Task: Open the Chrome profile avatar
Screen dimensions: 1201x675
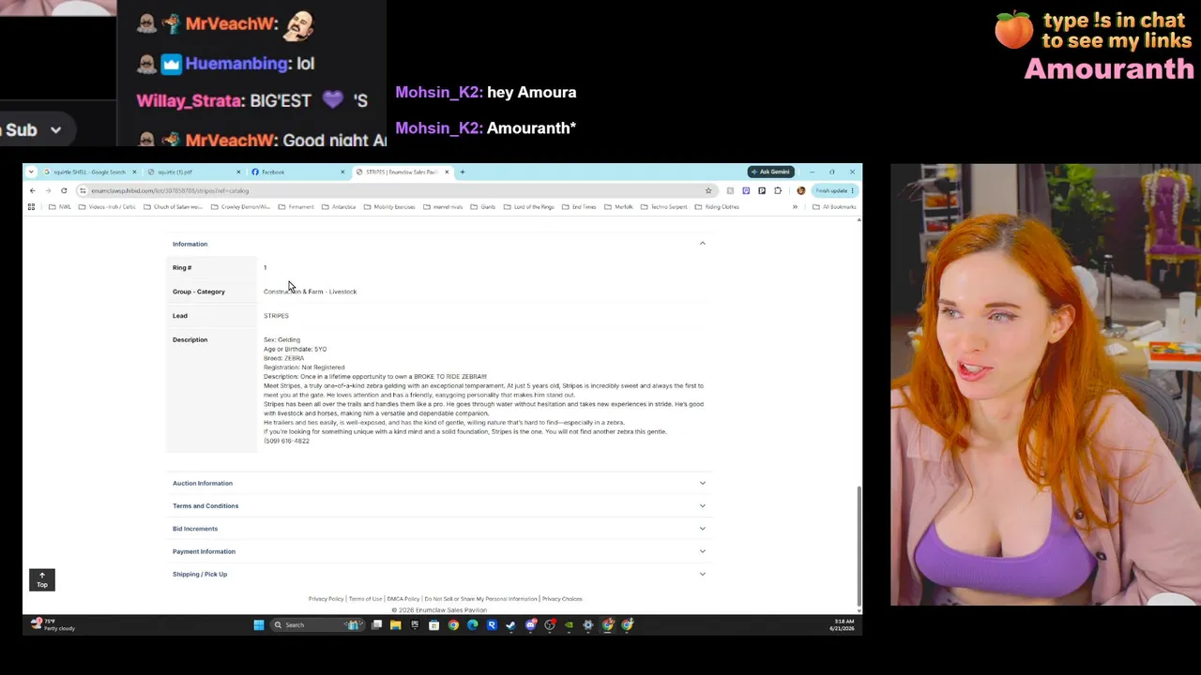Action: tap(800, 190)
